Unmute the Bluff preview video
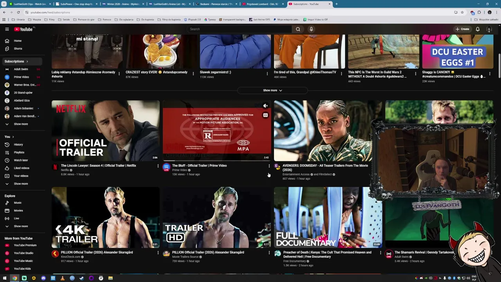The width and height of the screenshot is (501, 282). tap(265, 106)
